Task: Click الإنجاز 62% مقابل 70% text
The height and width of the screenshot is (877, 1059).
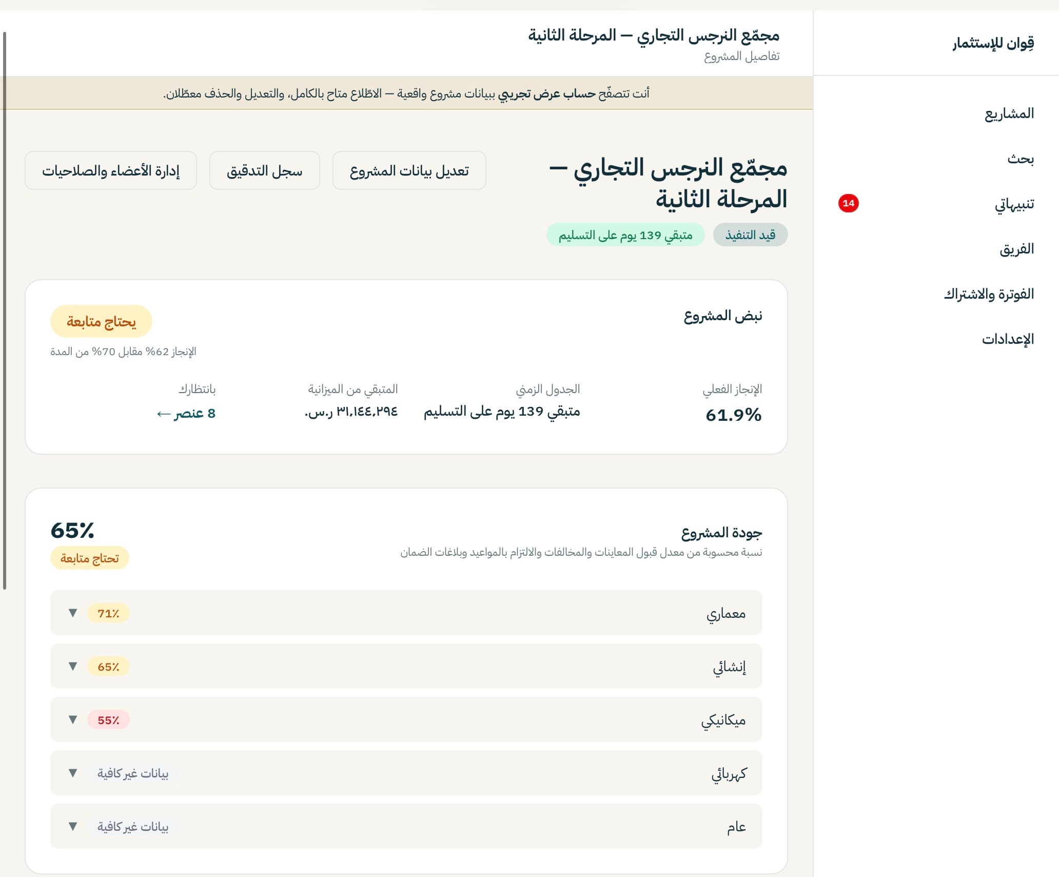Action: point(123,352)
